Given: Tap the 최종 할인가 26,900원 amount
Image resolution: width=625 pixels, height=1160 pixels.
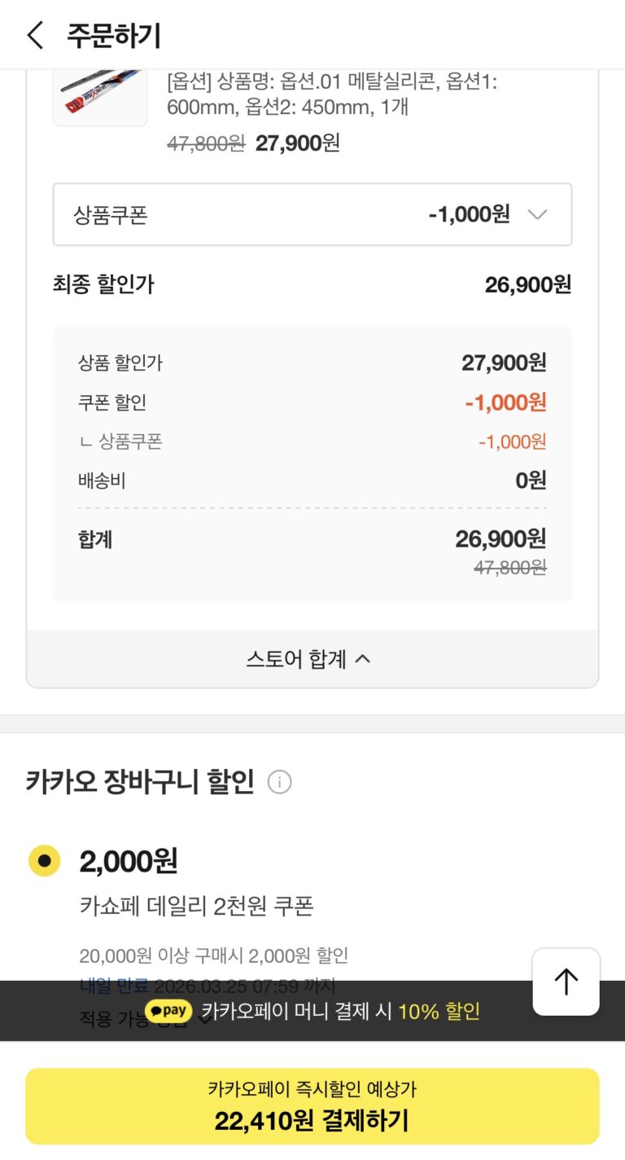Looking at the screenshot, I should click(x=527, y=284).
